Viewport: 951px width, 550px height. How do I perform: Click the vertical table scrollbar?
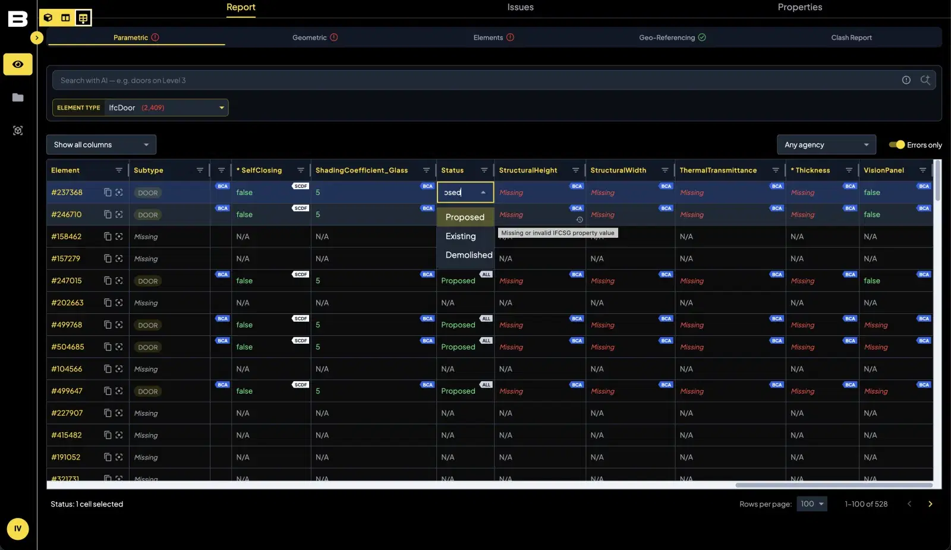click(937, 181)
